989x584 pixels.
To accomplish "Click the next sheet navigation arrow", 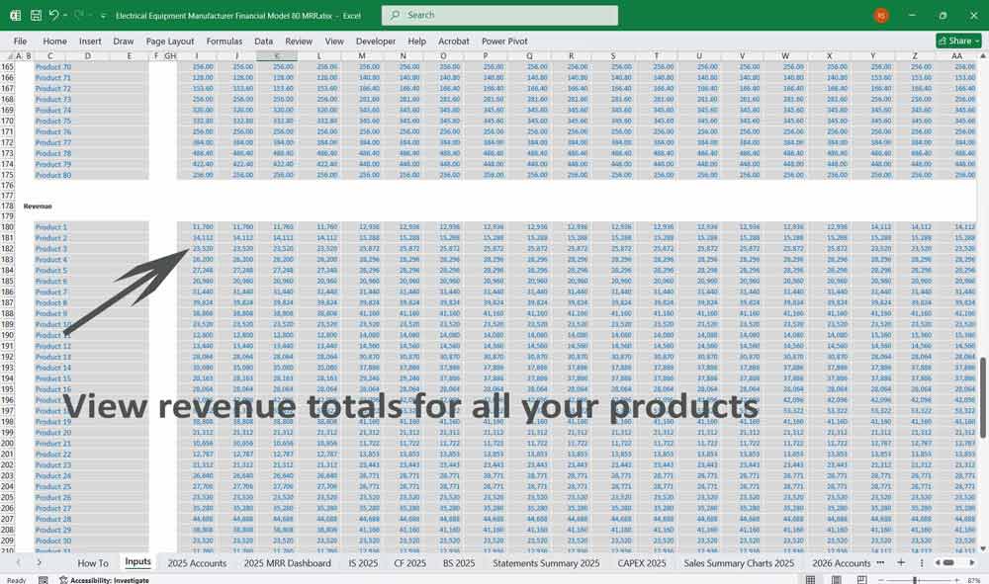I will [x=40, y=562].
